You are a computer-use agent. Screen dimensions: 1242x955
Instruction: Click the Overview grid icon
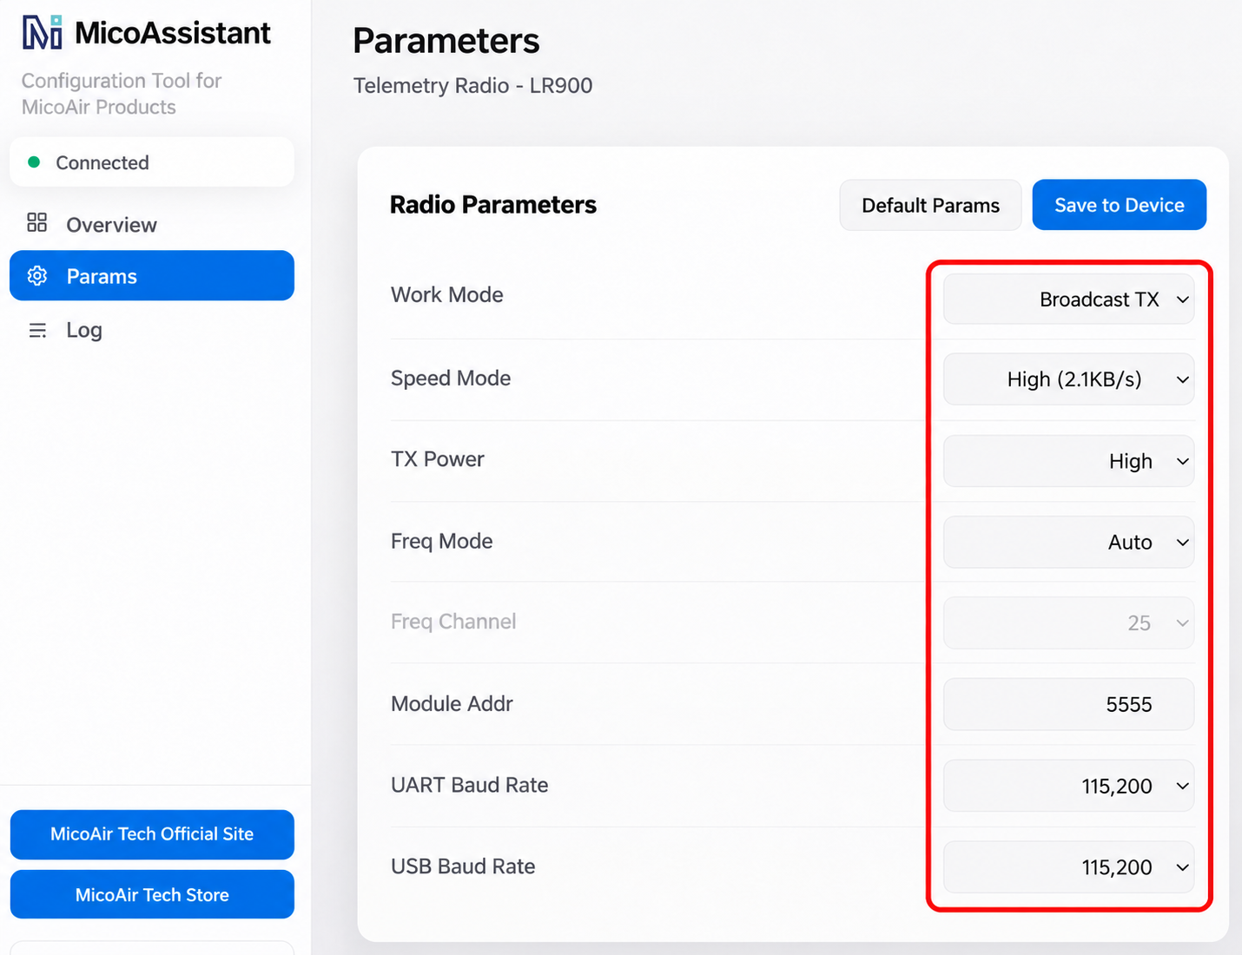[x=37, y=223]
